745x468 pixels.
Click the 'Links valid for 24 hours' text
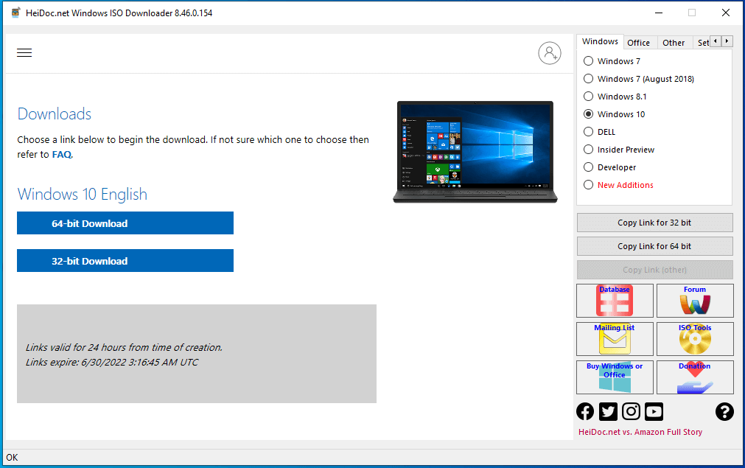tap(124, 347)
